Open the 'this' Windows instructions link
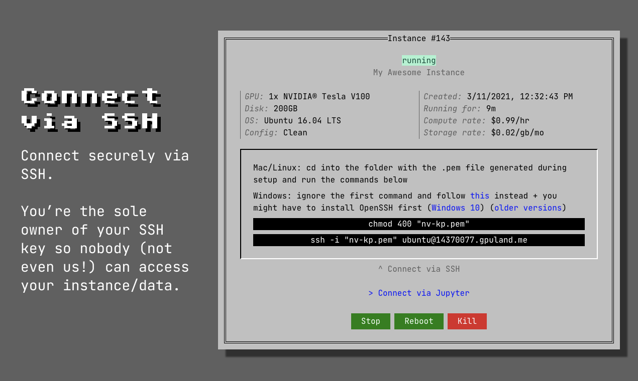This screenshot has height=381, width=638. (x=479, y=196)
